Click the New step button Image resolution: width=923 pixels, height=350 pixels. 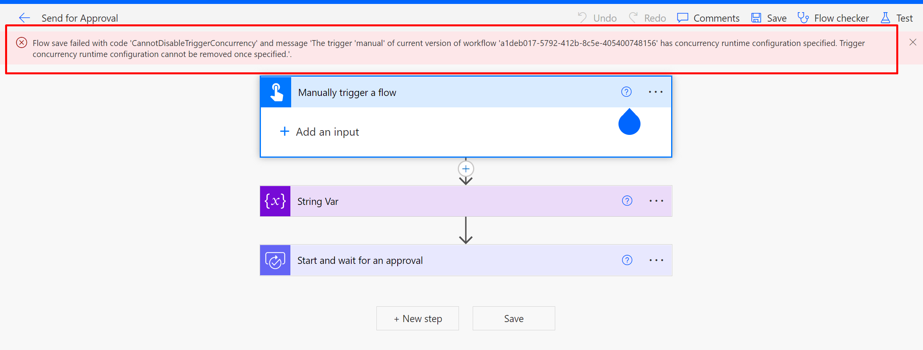coord(417,318)
